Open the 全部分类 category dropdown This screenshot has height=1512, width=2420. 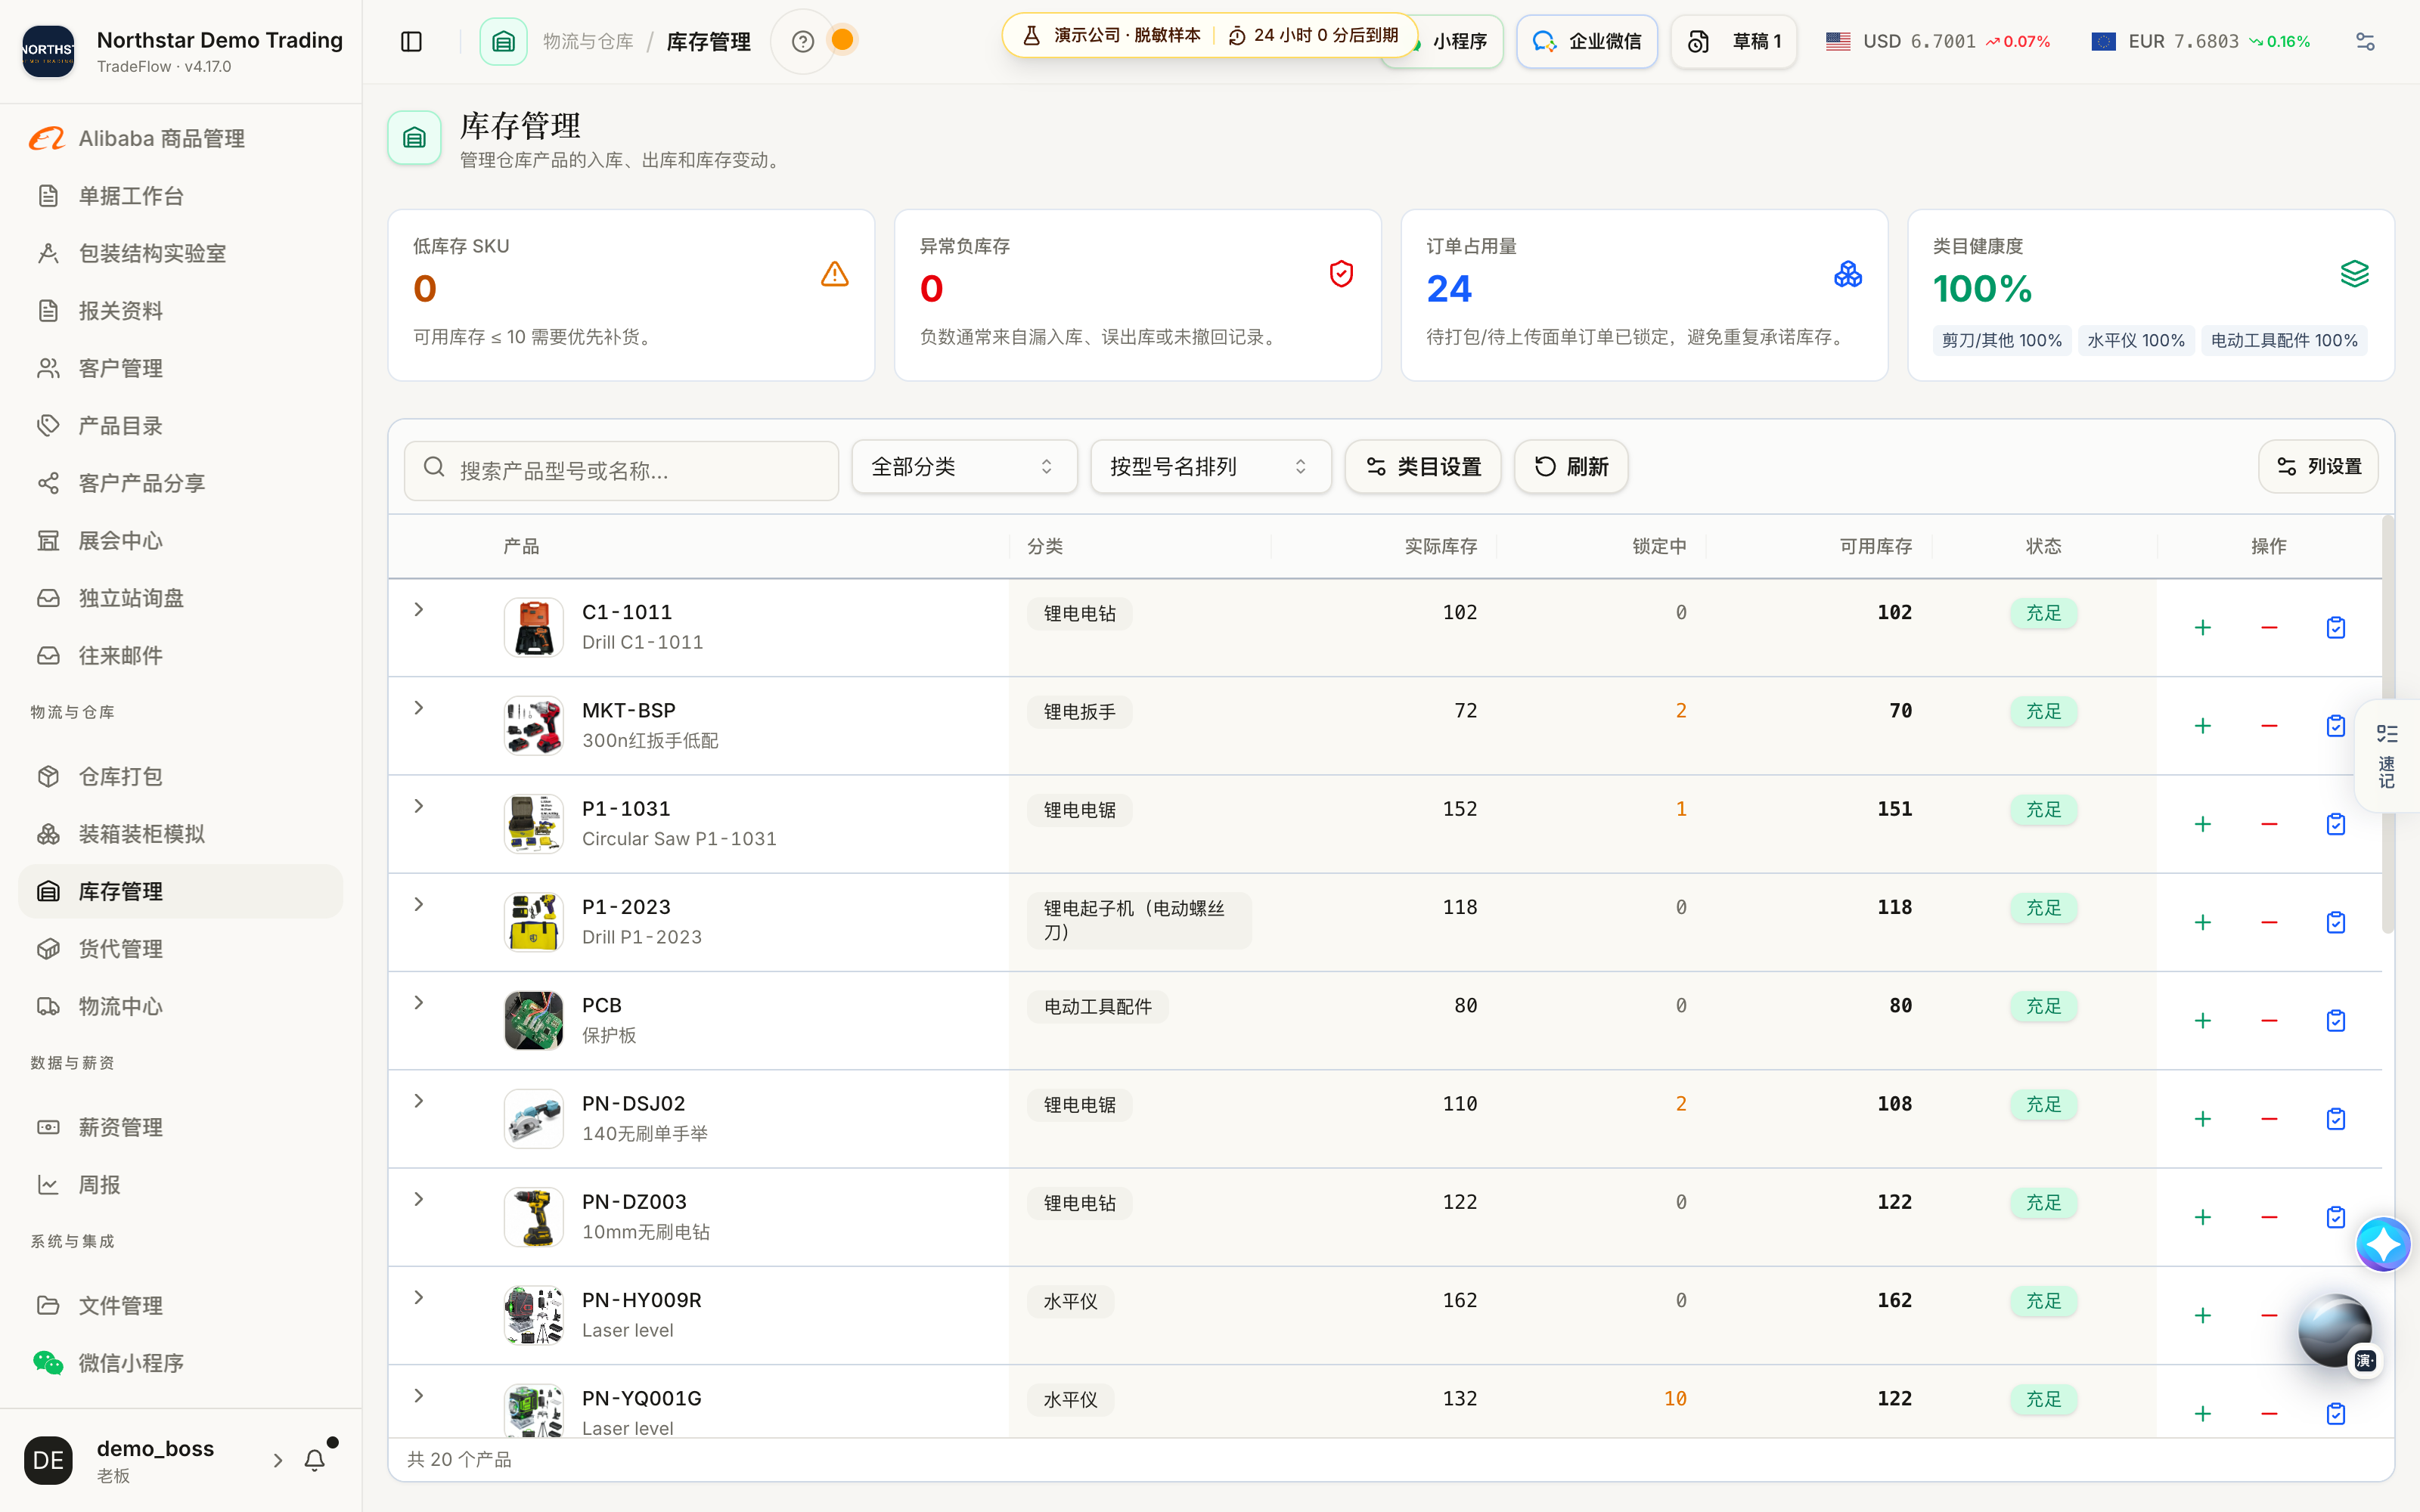[964, 467]
